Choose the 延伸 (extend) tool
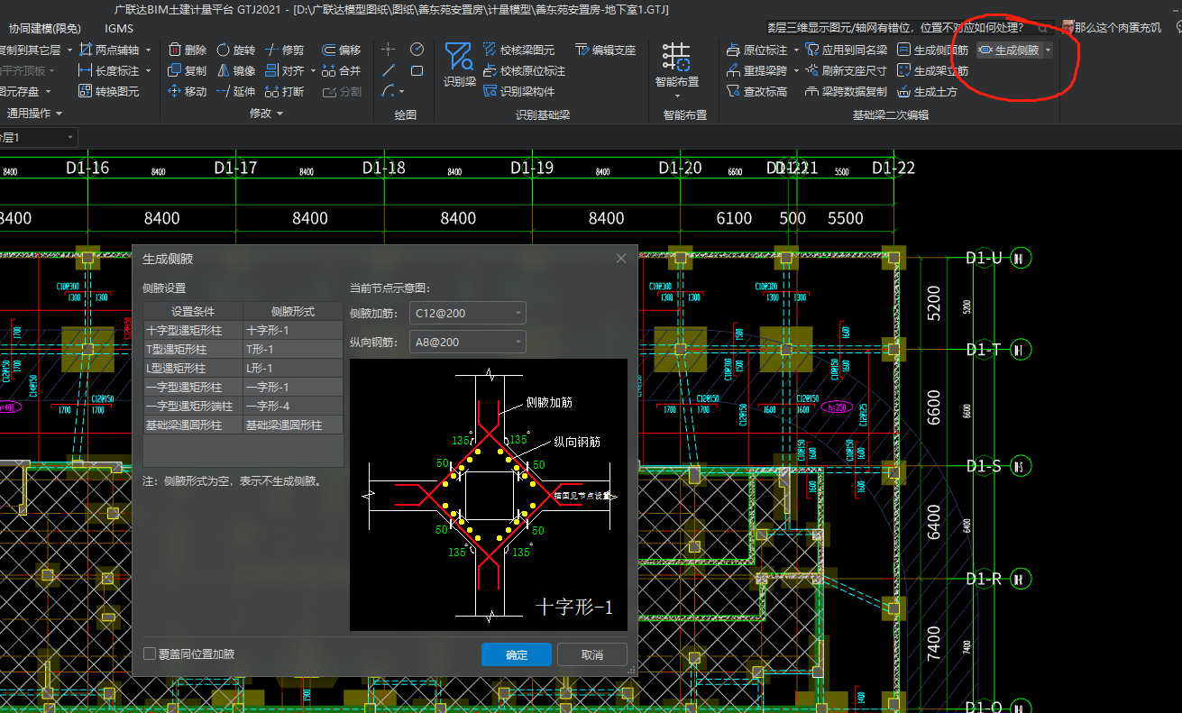The image size is (1182, 713). (236, 91)
